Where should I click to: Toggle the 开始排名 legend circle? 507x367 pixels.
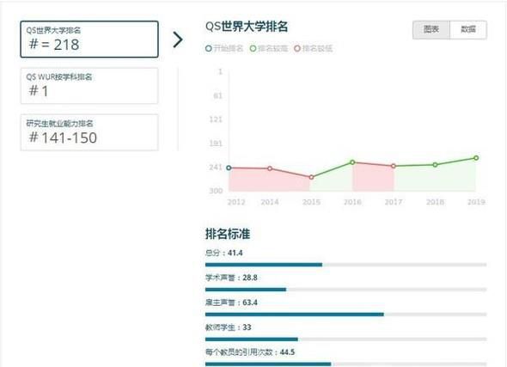coord(209,48)
